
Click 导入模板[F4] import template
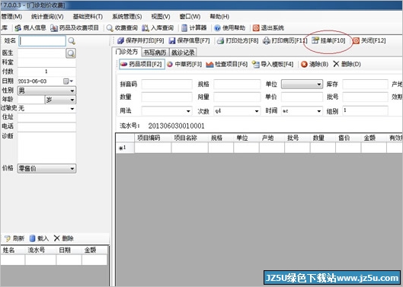[x=273, y=64]
